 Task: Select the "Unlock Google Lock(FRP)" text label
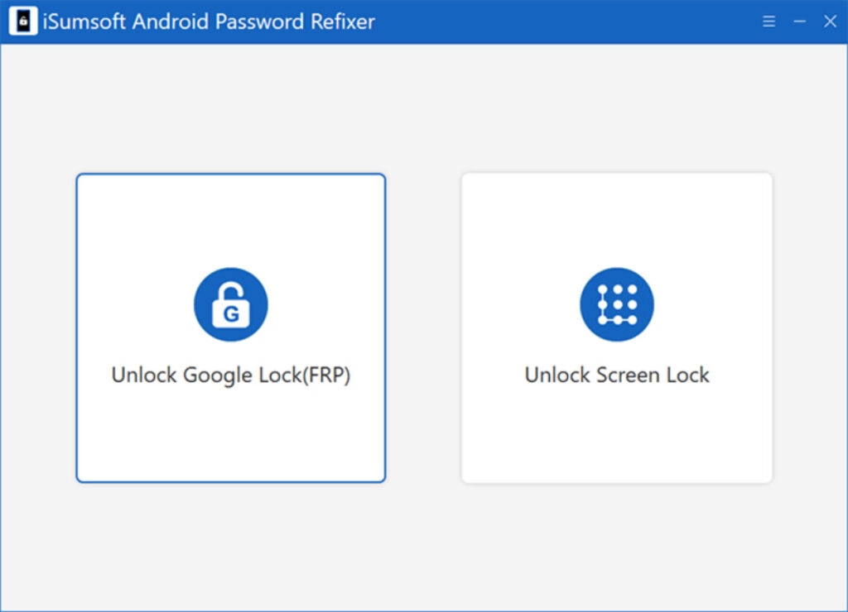click(x=230, y=375)
